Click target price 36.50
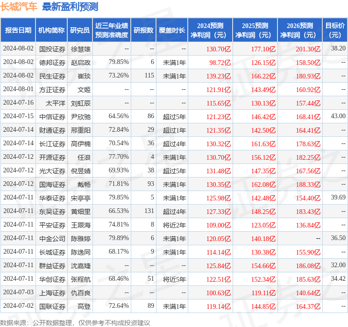 tap(338, 238)
